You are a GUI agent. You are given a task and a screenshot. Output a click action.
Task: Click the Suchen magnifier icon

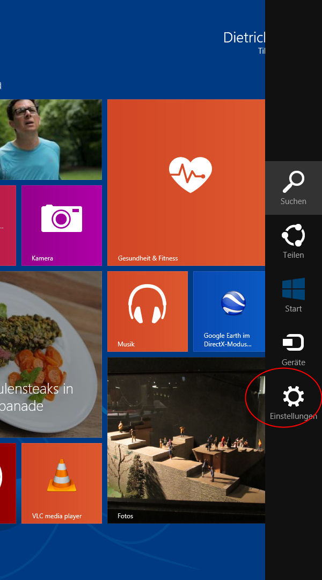point(294,182)
